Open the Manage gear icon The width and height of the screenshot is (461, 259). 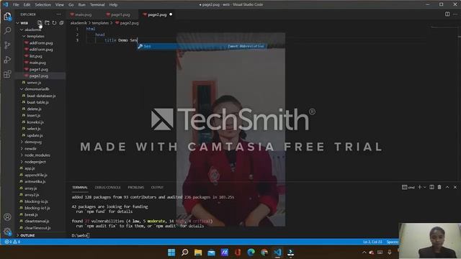pyautogui.click(x=7, y=232)
